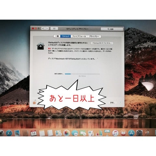Click the 検索 search field

click(x=112, y=29)
